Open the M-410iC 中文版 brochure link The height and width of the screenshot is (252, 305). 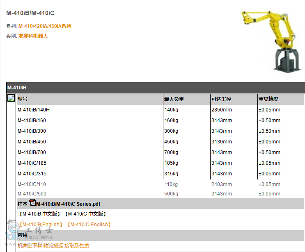click(x=86, y=214)
